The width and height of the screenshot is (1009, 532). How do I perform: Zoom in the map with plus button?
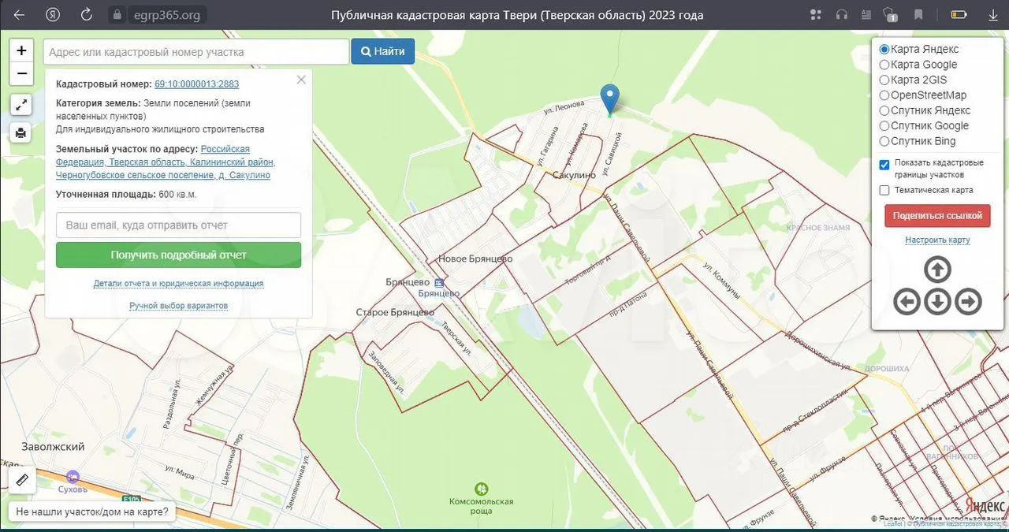click(x=21, y=50)
